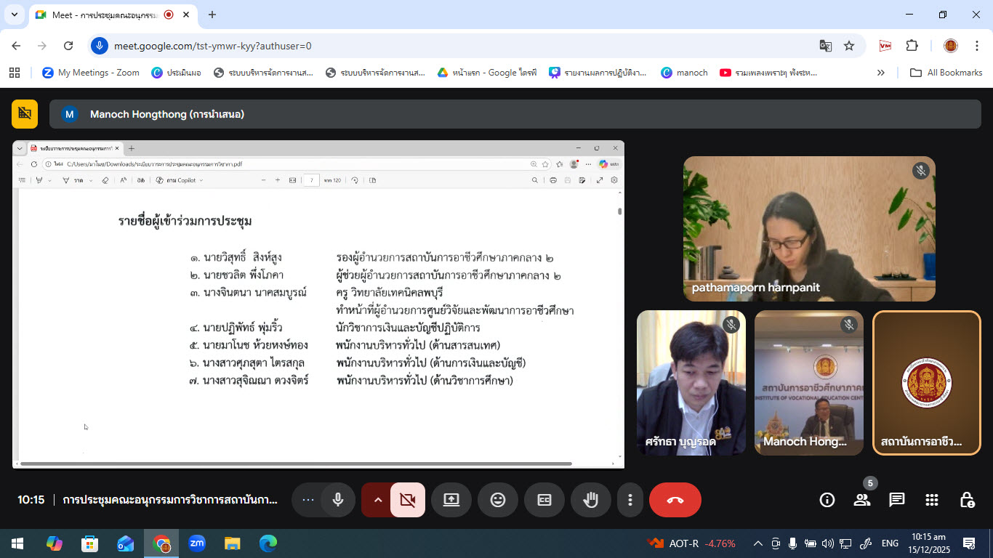Open the people participants panel
The height and width of the screenshot is (558, 993).
[862, 500]
